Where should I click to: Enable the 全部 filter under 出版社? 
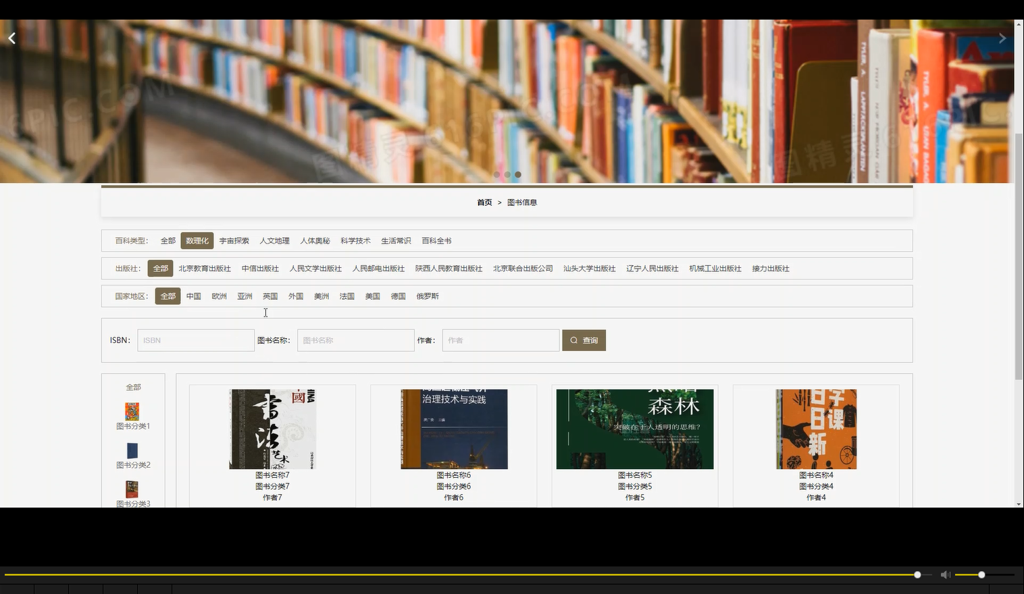(x=160, y=268)
